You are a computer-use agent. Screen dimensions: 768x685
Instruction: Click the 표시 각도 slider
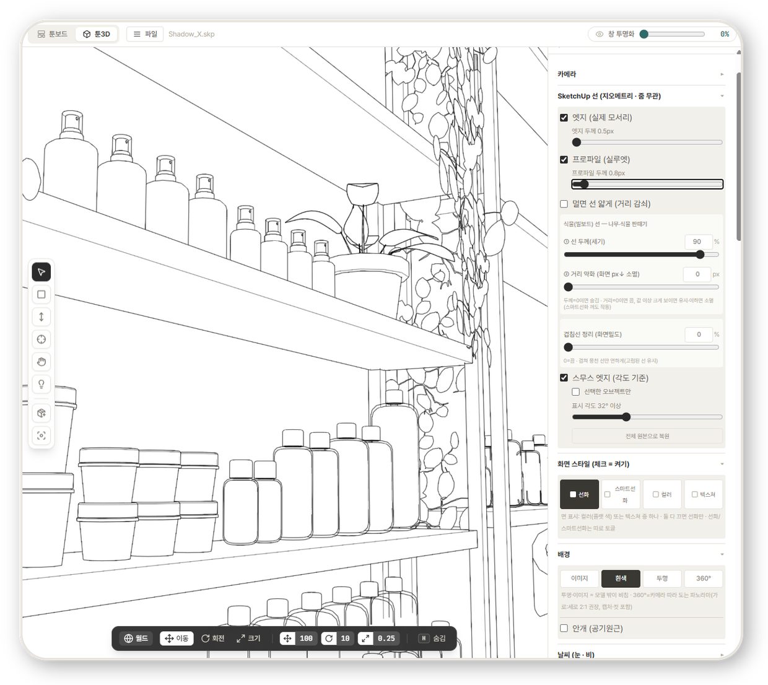[647, 417]
